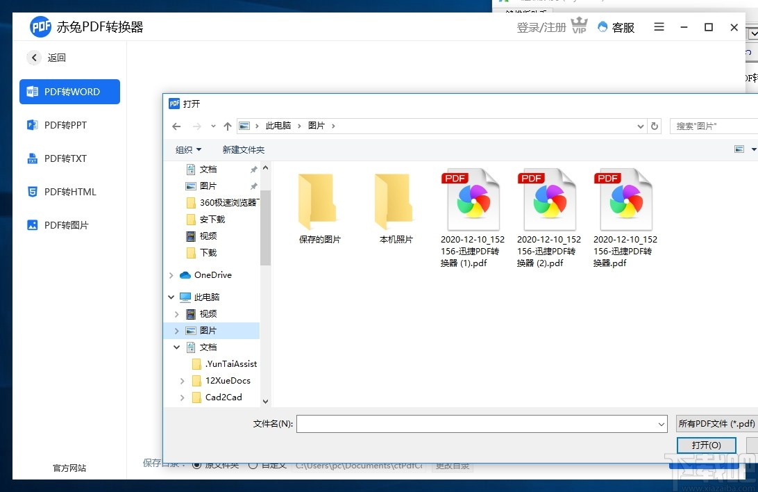Click the 新建文件夹 toolbar item
The height and width of the screenshot is (492, 758).
(x=244, y=149)
